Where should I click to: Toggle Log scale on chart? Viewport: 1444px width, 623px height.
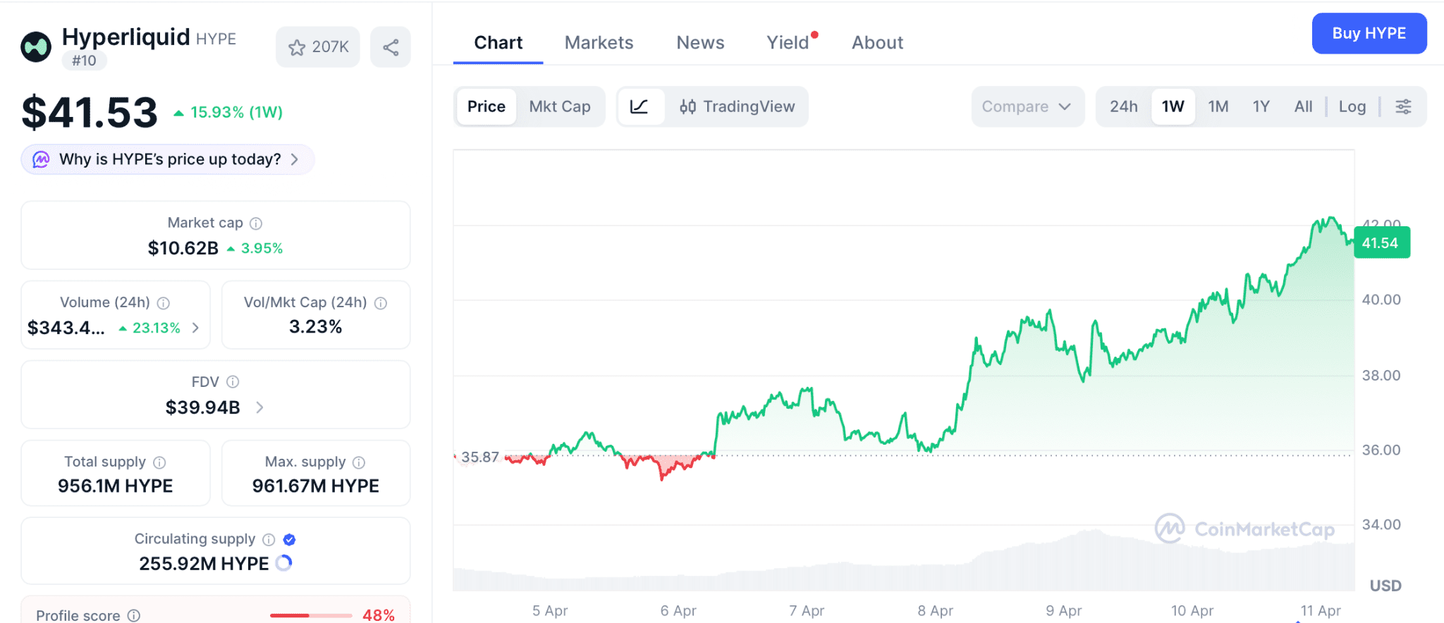(1352, 106)
